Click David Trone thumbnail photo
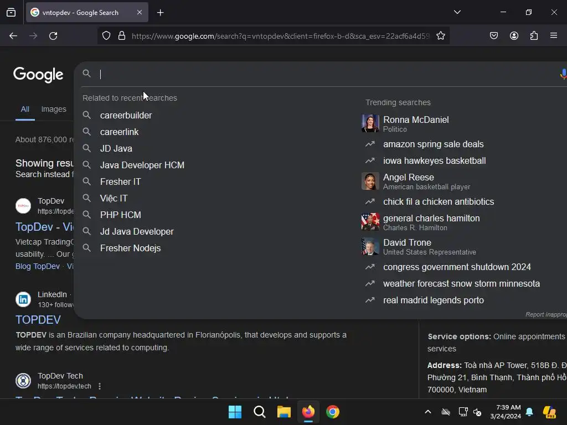 [x=370, y=246]
